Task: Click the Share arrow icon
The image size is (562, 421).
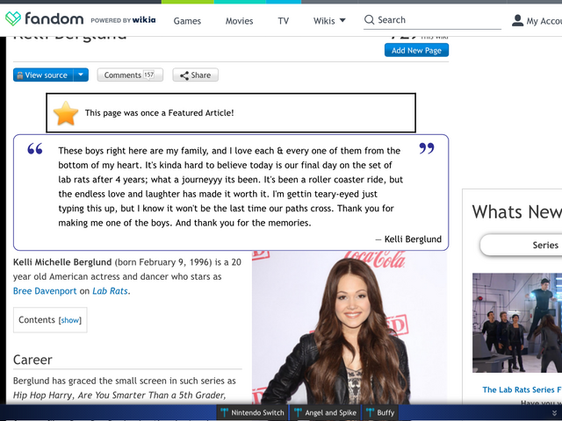Action: (184, 75)
